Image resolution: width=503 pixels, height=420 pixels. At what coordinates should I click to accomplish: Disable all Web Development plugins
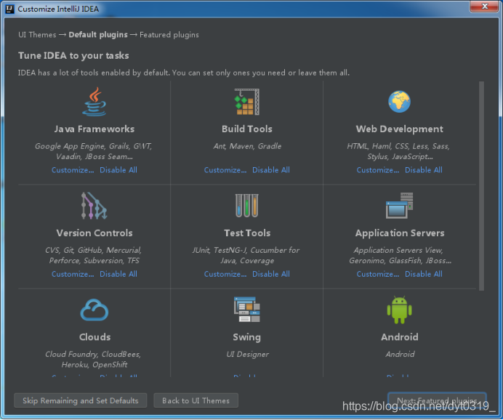tap(424, 170)
